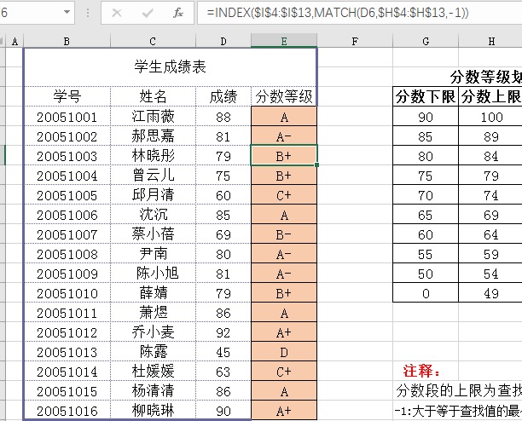Select cell with student ID 20051005
Image resolution: width=522 pixels, height=421 pixels.
click(67, 195)
